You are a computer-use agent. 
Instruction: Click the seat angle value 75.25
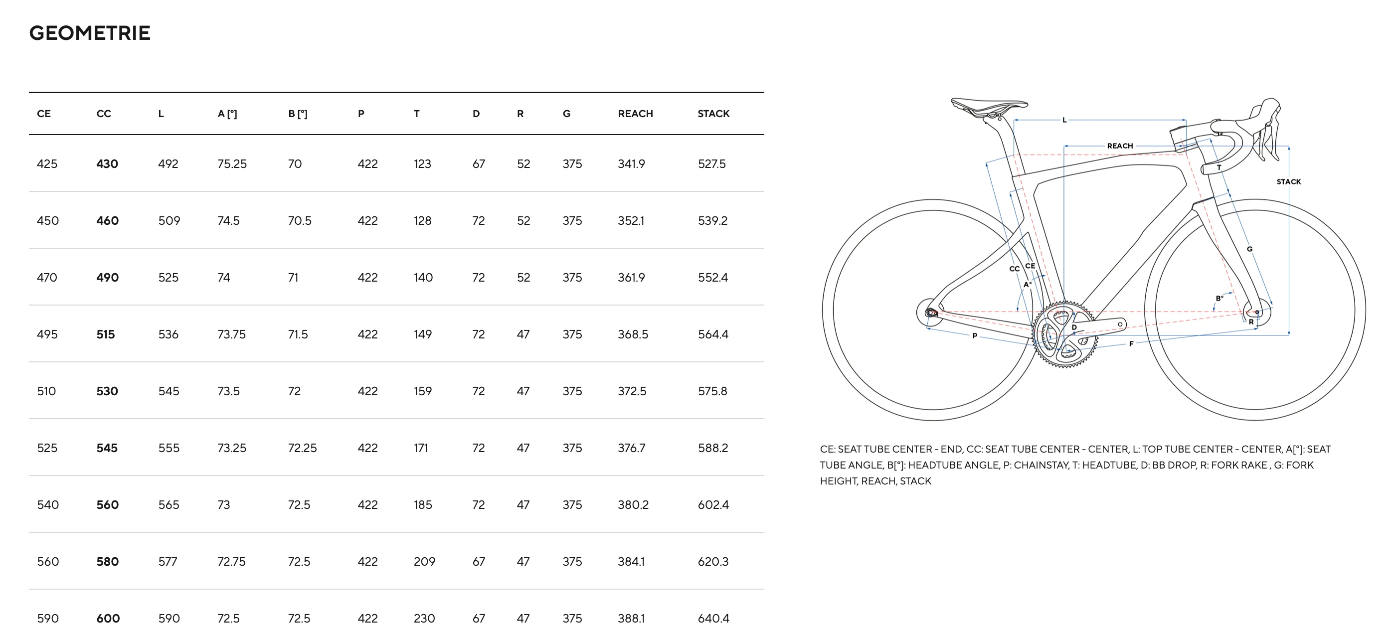tap(232, 163)
